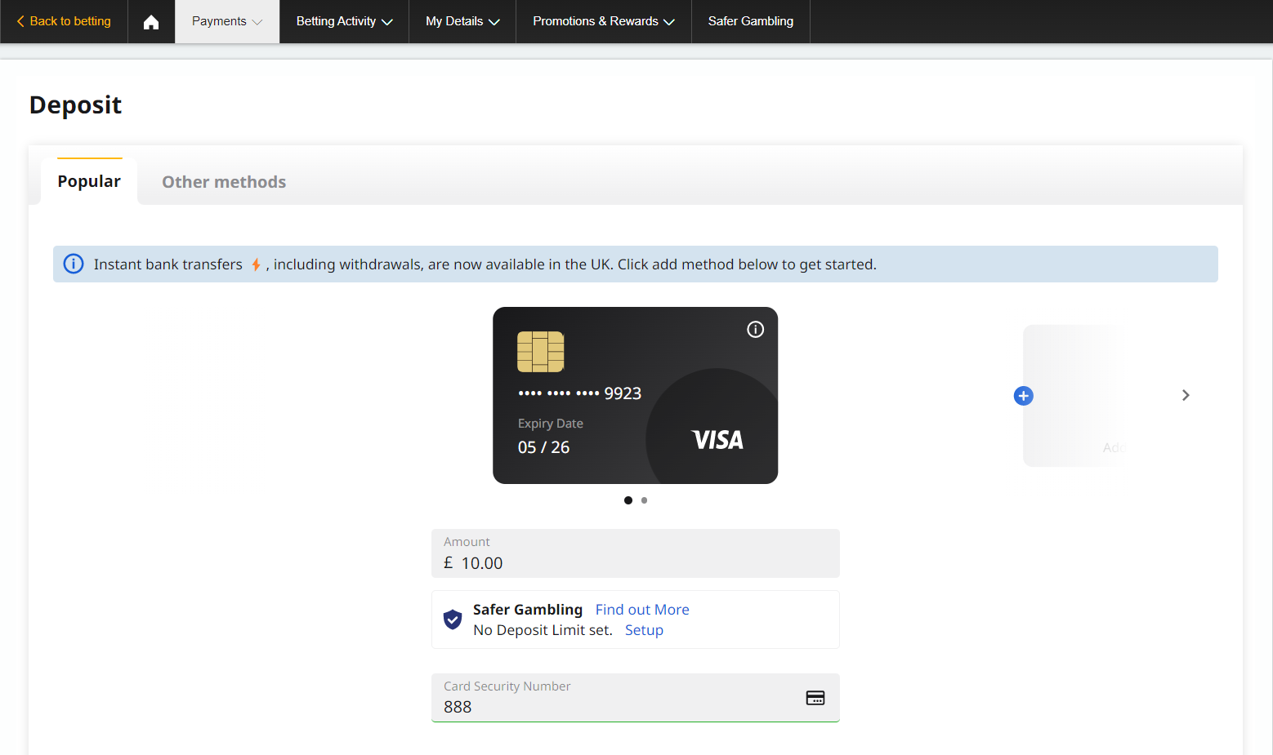
Task: Select the Popular tab
Action: point(89,181)
